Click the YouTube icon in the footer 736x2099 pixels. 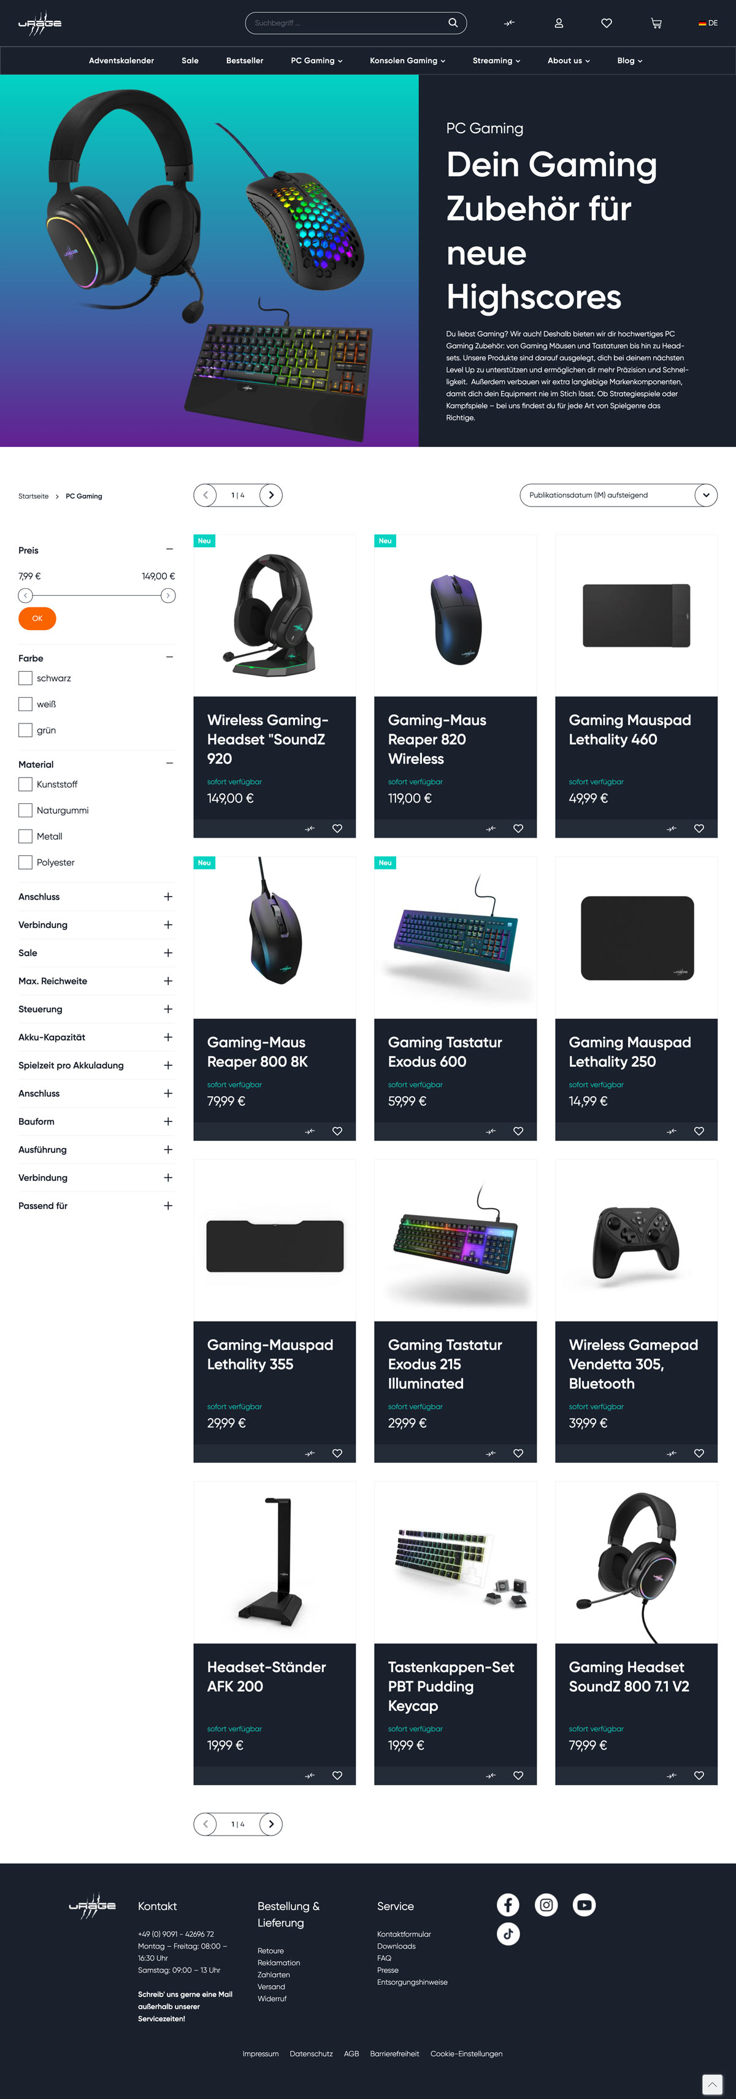pyautogui.click(x=584, y=1904)
